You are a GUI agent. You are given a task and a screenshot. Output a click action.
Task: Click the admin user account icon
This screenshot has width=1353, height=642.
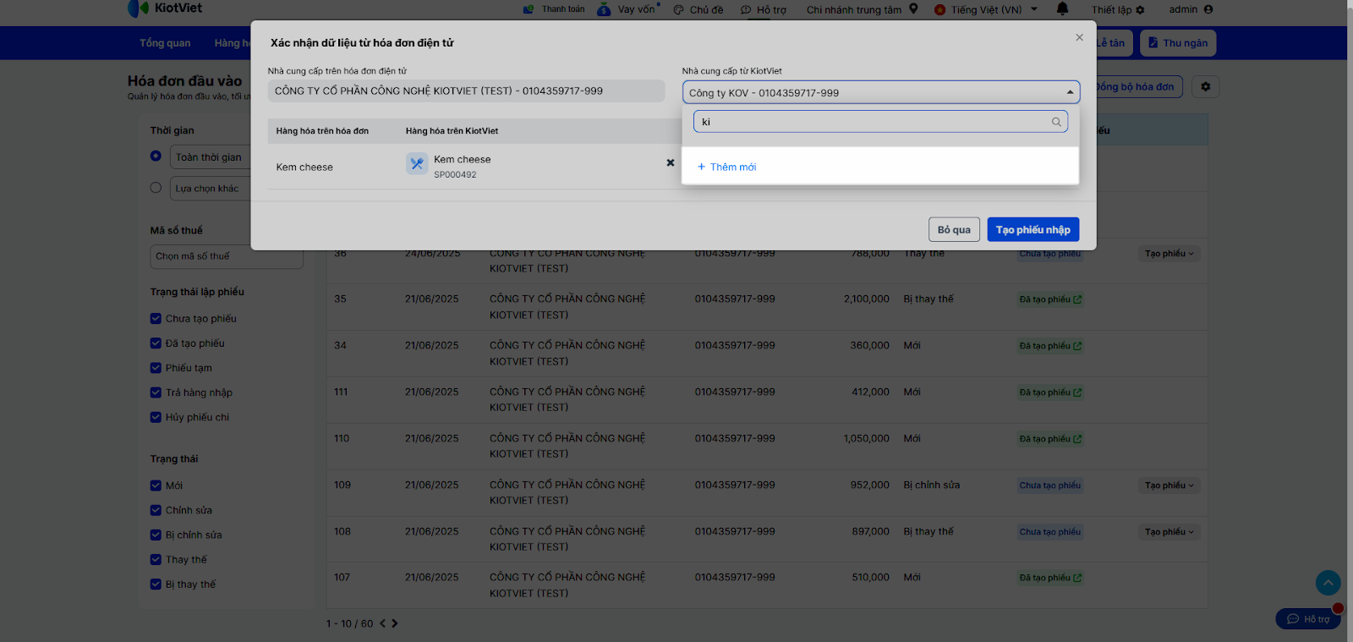(x=1208, y=9)
